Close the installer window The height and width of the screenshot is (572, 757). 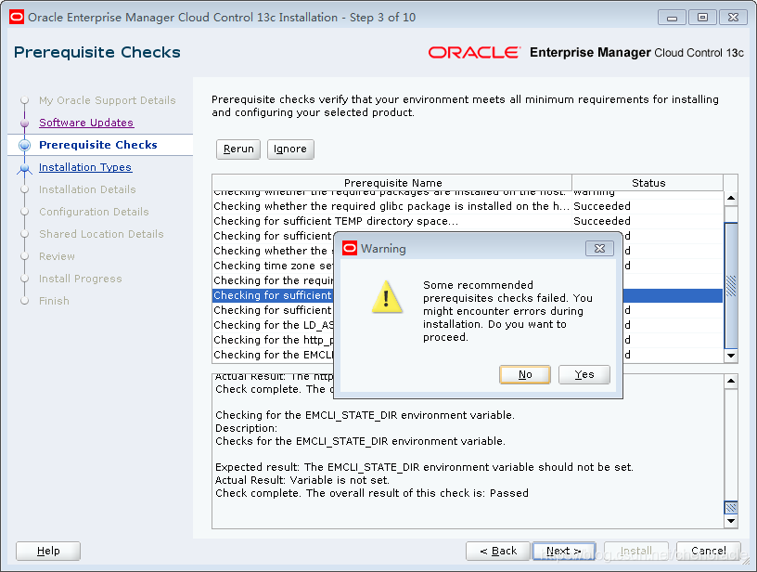point(733,18)
